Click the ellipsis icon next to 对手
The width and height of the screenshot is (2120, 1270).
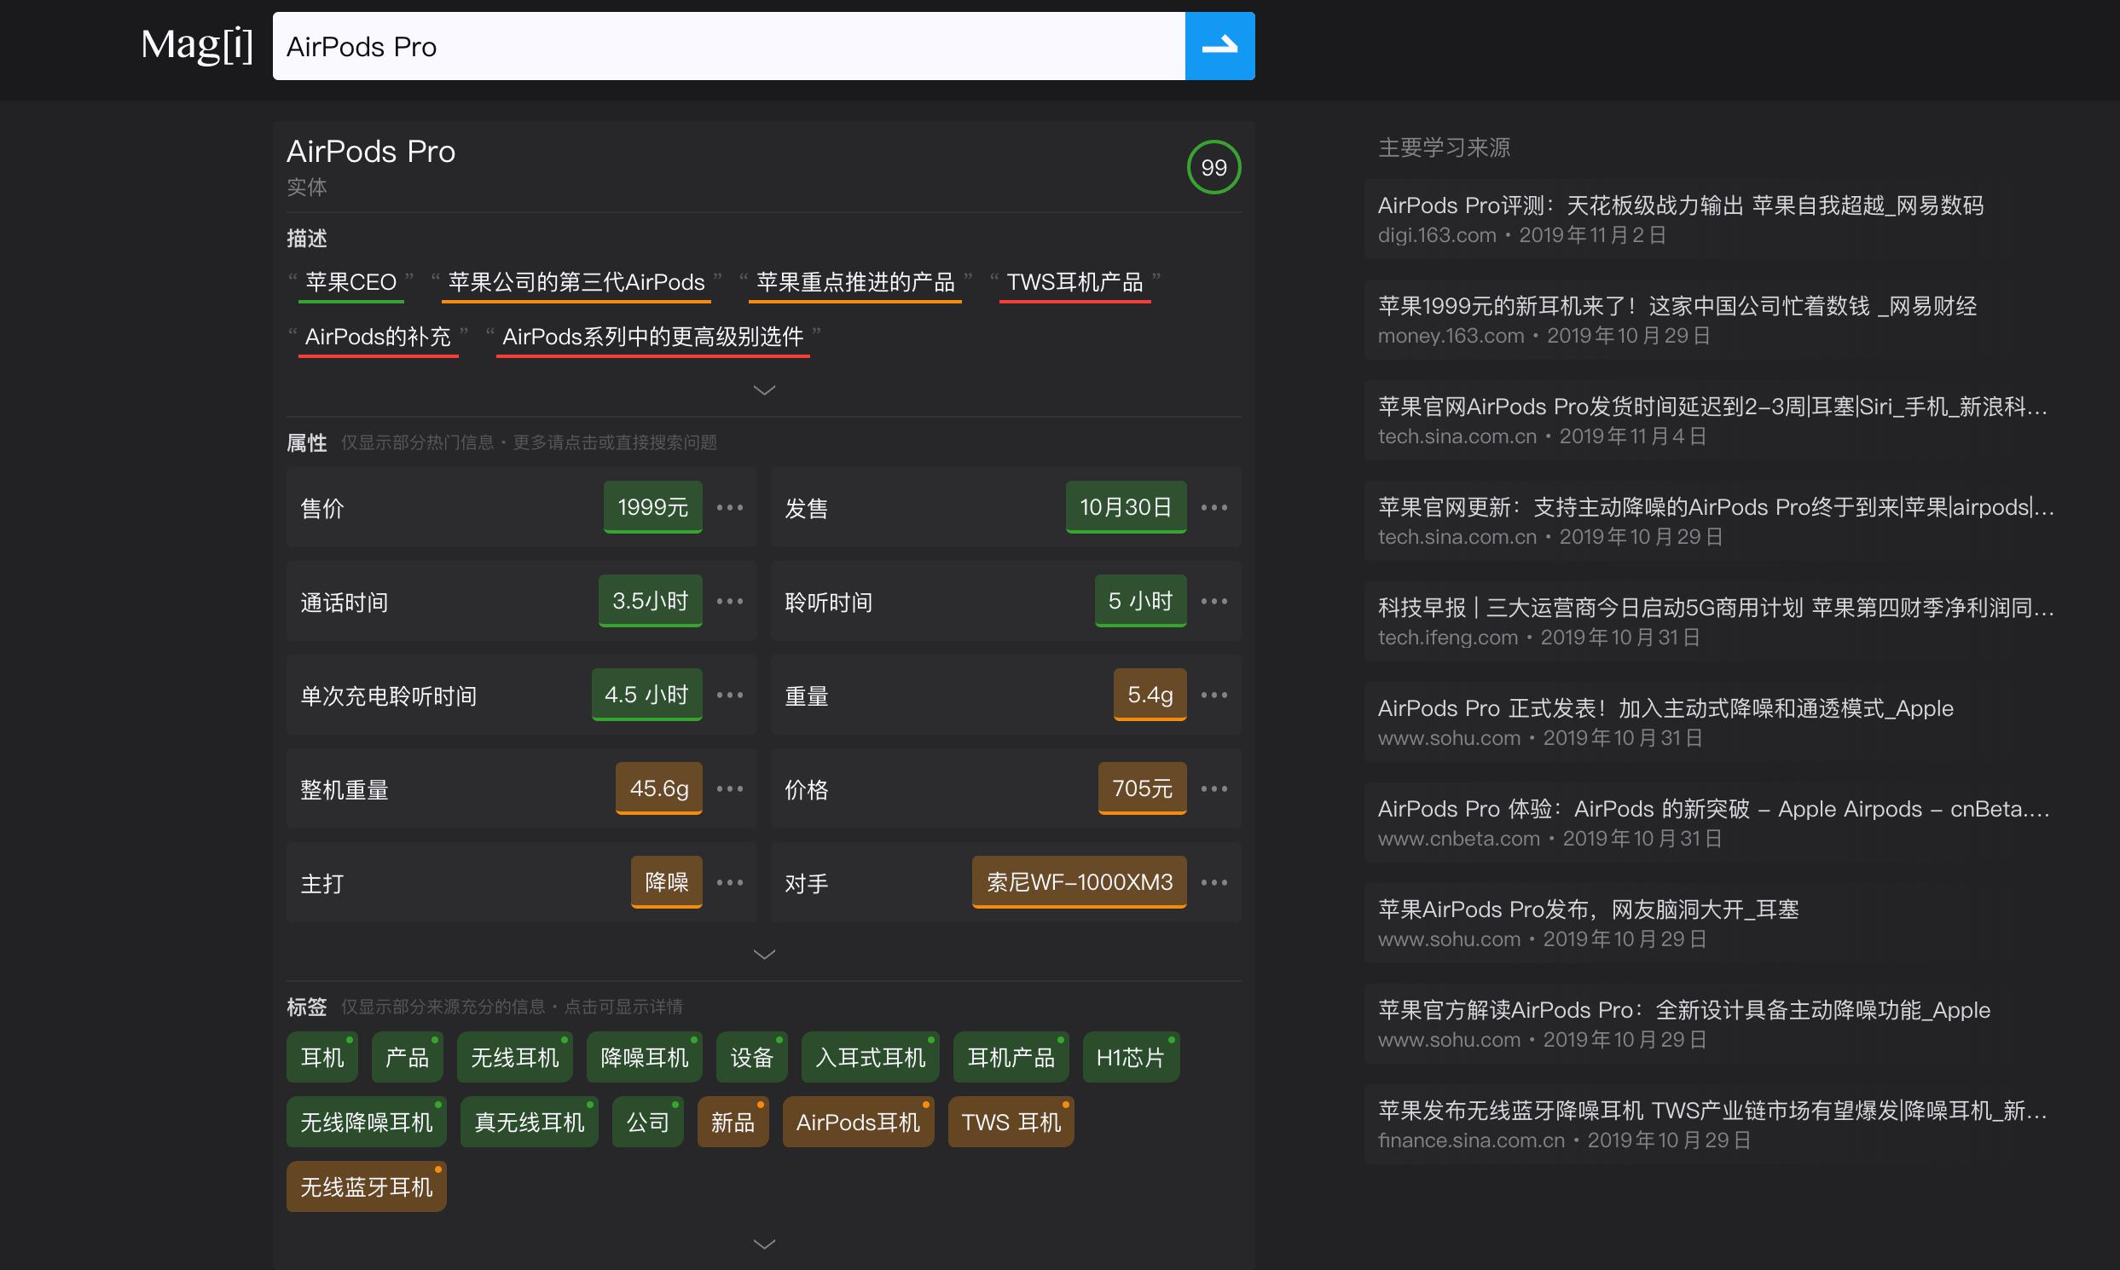1213,881
